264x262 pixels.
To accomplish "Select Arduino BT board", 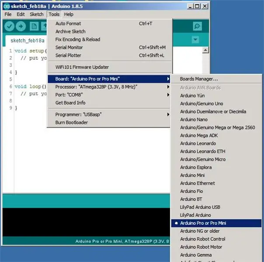I will tap(216, 199).
